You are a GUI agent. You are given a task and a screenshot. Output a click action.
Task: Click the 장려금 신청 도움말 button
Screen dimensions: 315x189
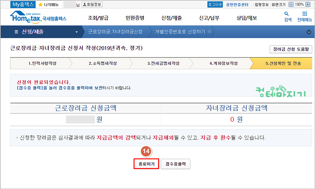(x=291, y=49)
